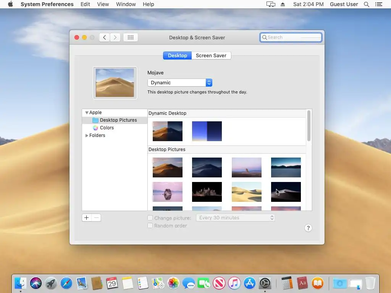The width and height of the screenshot is (391, 293).
Task: Open FaceTime green camera icon
Action: [204, 283]
